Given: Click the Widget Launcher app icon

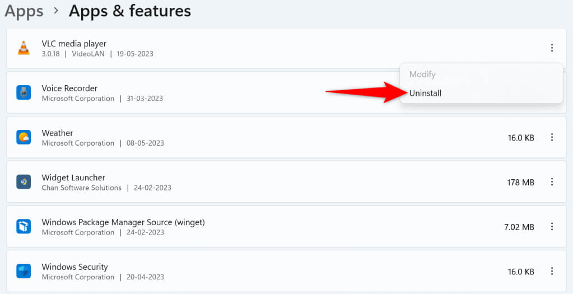Looking at the screenshot, I should click(x=24, y=182).
